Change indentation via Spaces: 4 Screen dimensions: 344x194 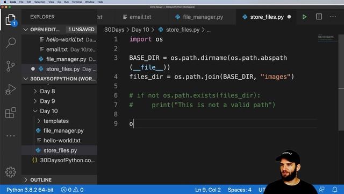(x=239, y=190)
